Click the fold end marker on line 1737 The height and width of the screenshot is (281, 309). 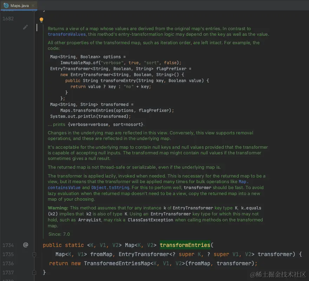click(x=34, y=273)
